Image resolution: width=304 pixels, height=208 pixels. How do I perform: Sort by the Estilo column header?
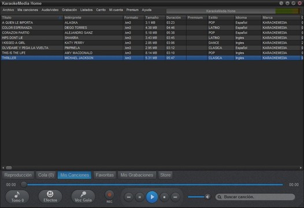(x=221, y=17)
